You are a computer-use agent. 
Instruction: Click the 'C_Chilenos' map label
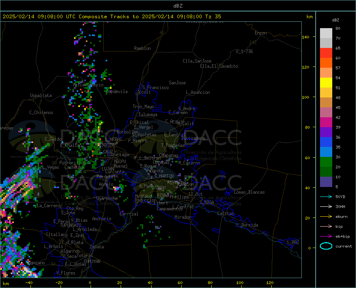pos(41,112)
